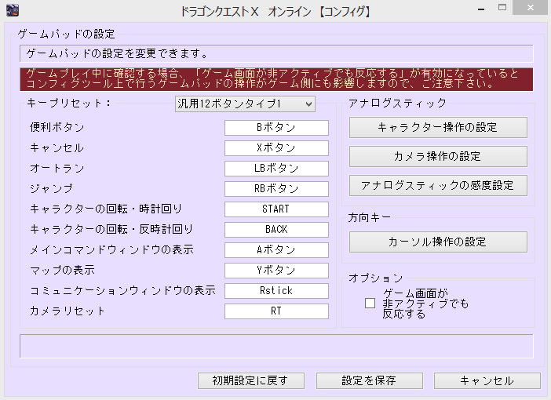Click the コミュニケーションウィンドウの表示 label
Image resolution: width=551 pixels, height=400 pixels.
[122, 290]
